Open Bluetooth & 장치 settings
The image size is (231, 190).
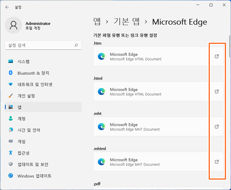point(43,73)
